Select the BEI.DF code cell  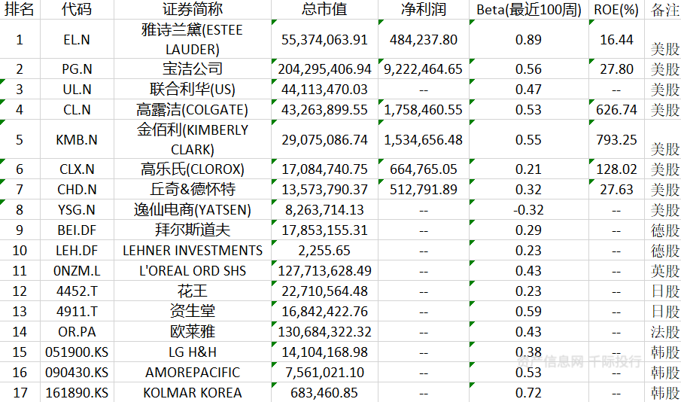tap(77, 230)
